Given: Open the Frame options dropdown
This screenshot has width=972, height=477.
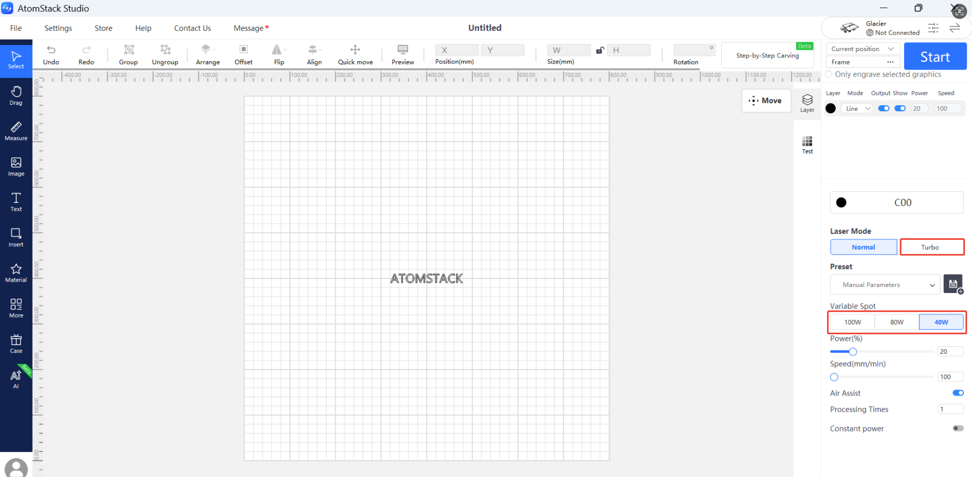Looking at the screenshot, I should (890, 62).
